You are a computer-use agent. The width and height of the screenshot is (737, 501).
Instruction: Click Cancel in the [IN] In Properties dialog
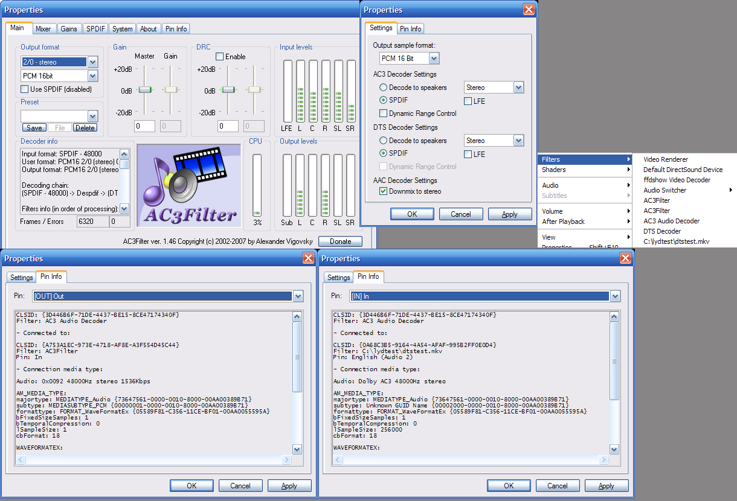[x=558, y=485]
